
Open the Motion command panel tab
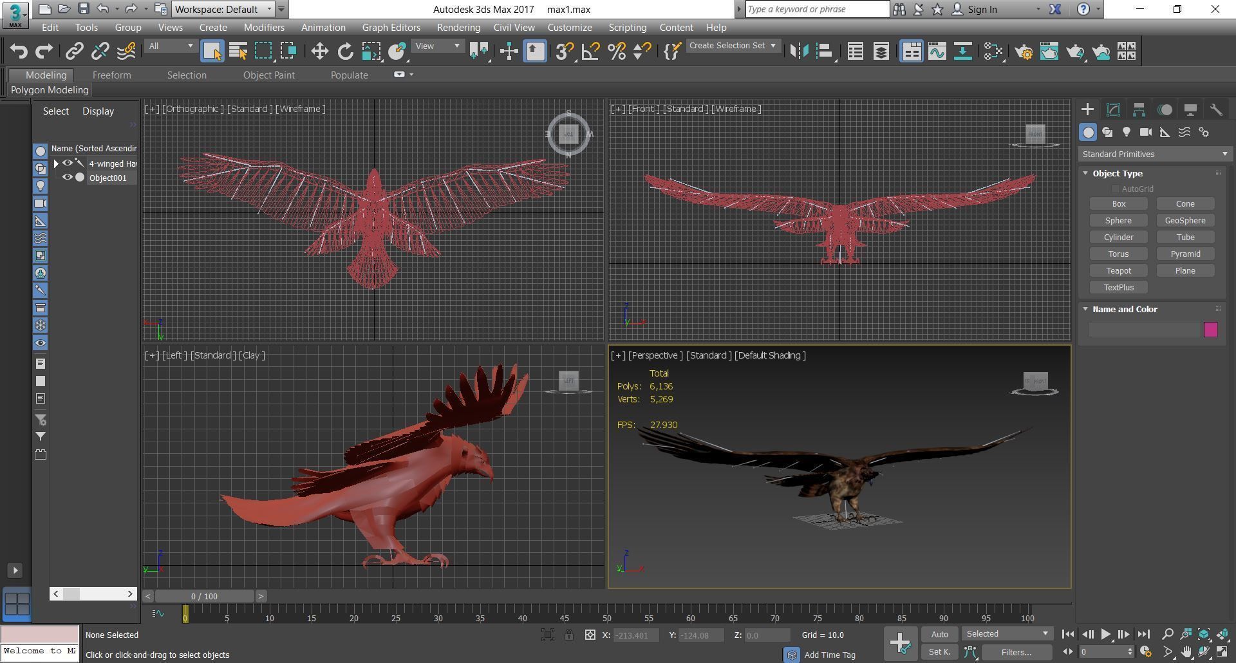click(x=1165, y=109)
